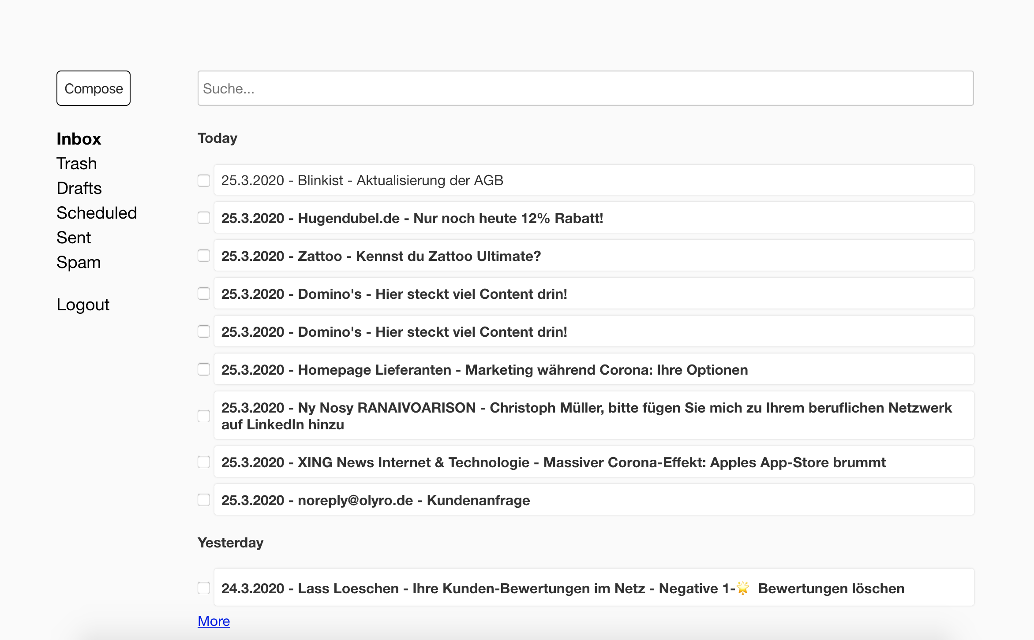
Task: Click the Logout link
Action: point(83,305)
